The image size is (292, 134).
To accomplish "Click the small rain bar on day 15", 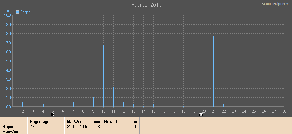I will click(x=154, y=105).
